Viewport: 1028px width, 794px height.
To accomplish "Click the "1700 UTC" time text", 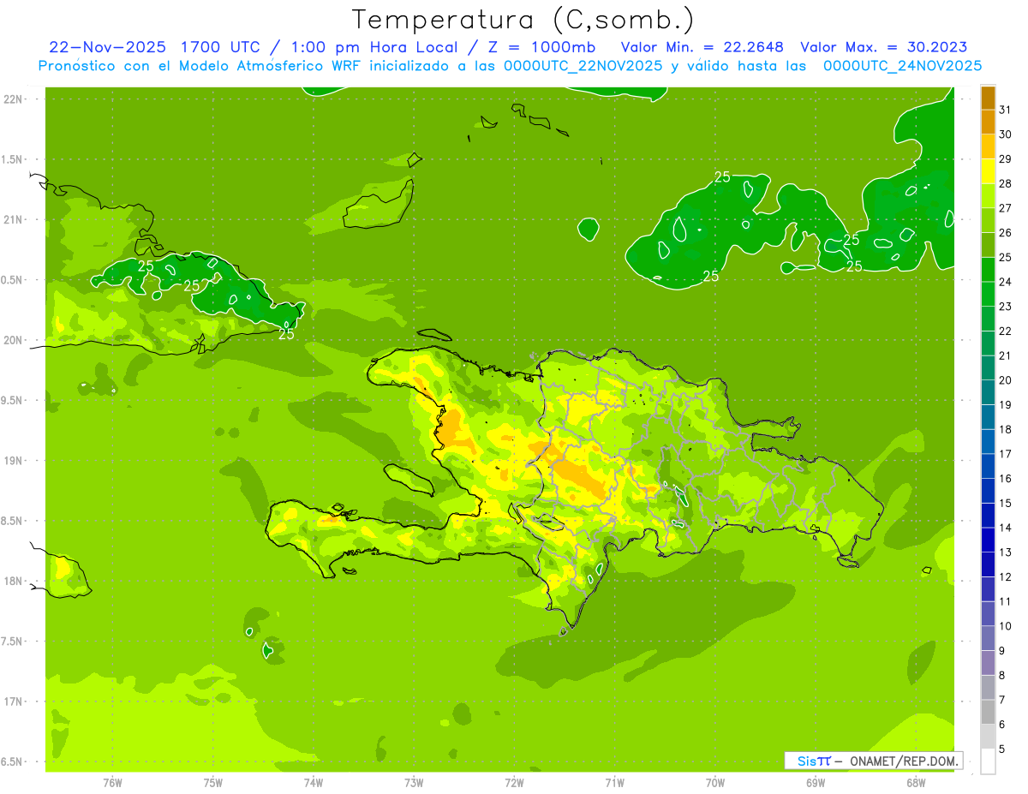I will (221, 46).
